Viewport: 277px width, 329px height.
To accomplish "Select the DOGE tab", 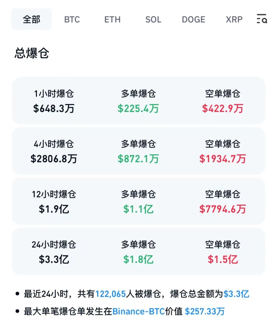I will pyautogui.click(x=194, y=20).
